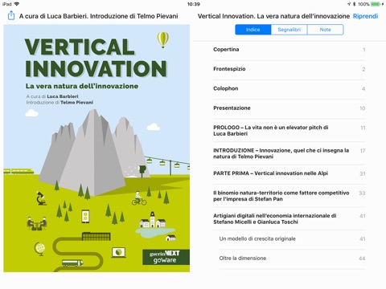The image size is (386, 289).
Task: Open Artigiani digitali nell'economia internazionale chapter
Action: pos(289,218)
